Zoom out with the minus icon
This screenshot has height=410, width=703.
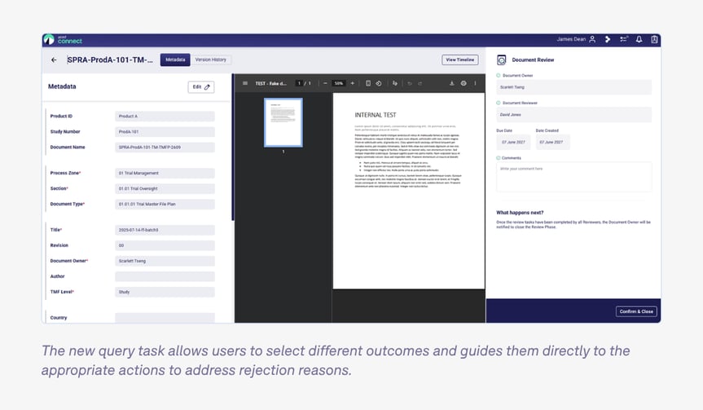coord(325,83)
